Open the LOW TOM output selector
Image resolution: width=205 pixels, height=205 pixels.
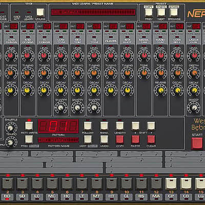point(64,26)
